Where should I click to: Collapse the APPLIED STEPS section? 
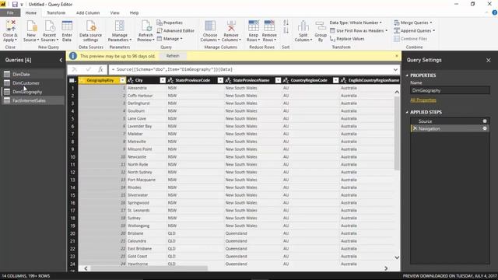[407, 112]
